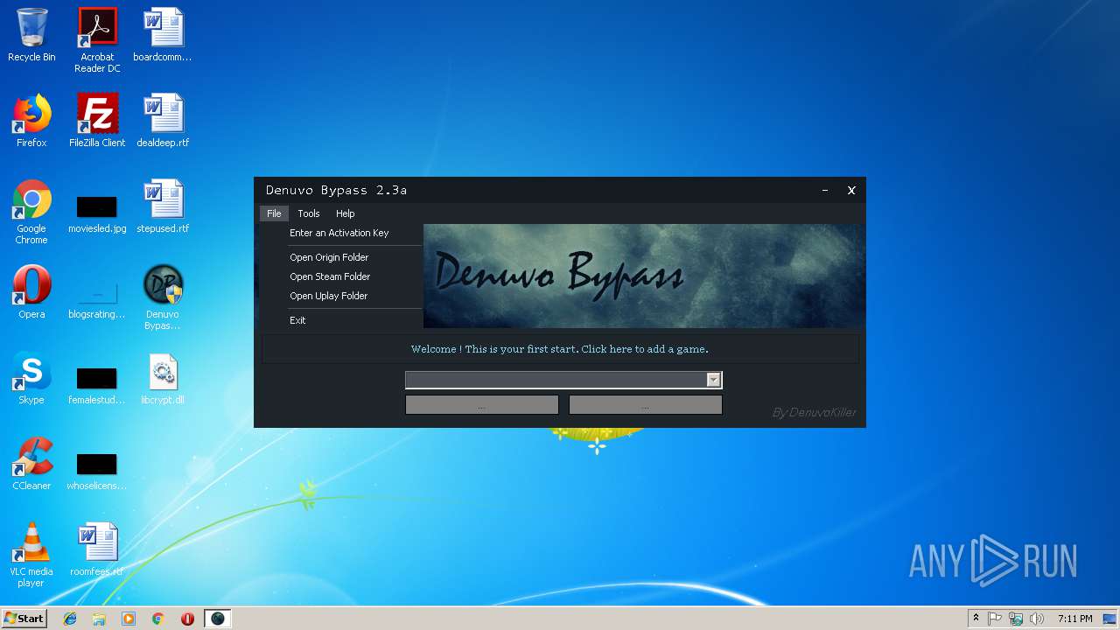Image resolution: width=1120 pixels, height=630 pixels.
Task: Open the Tools menu
Action: coord(309,213)
